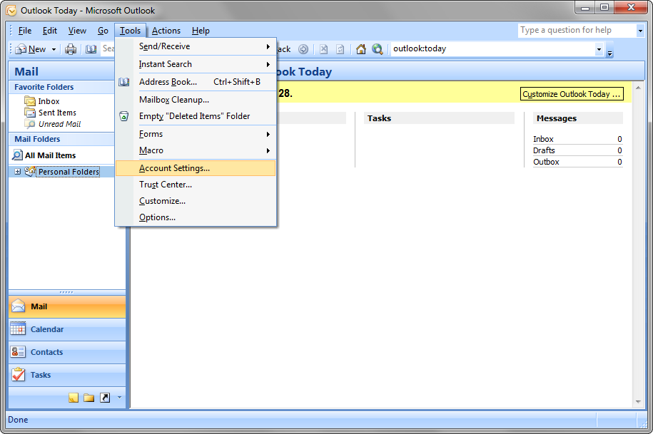Open the Notes icon in navigation pane
653x434 pixels.
(74, 398)
